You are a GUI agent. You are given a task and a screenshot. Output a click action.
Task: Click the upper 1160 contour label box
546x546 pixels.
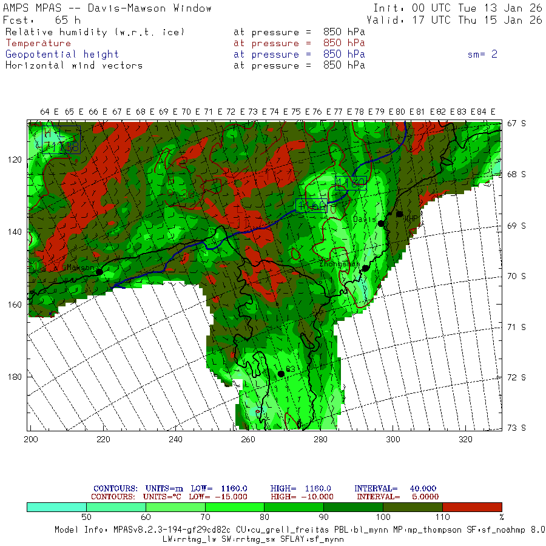point(351,183)
